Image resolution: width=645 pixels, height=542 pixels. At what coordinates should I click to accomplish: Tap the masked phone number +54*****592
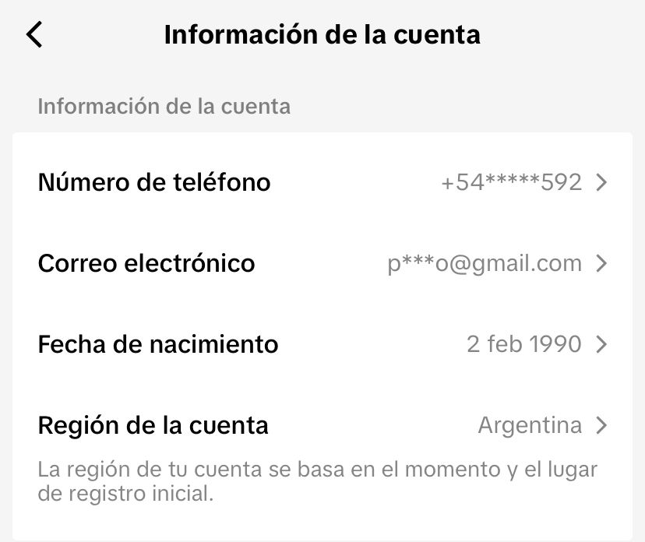click(x=511, y=183)
